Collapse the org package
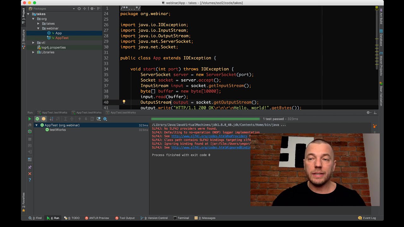 [33, 19]
